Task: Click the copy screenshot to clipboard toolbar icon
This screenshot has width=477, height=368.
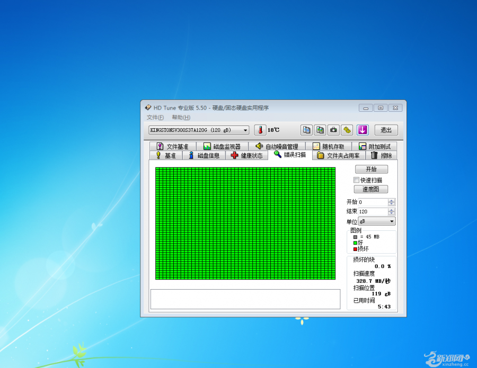Action: click(320, 130)
